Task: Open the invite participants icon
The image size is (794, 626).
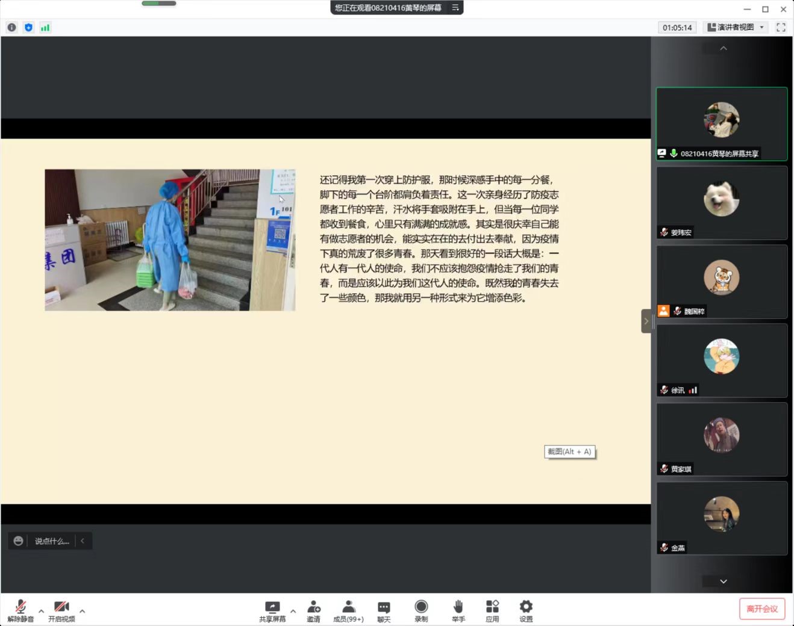Action: point(313,607)
